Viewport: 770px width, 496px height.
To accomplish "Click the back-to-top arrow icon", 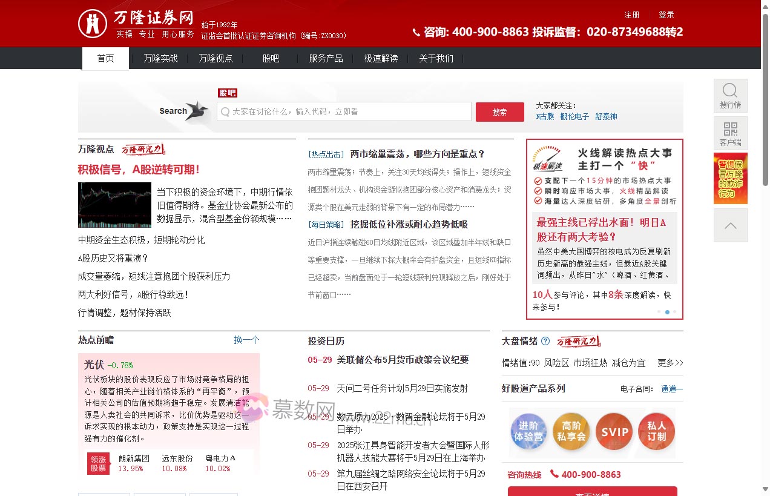I will click(x=730, y=225).
